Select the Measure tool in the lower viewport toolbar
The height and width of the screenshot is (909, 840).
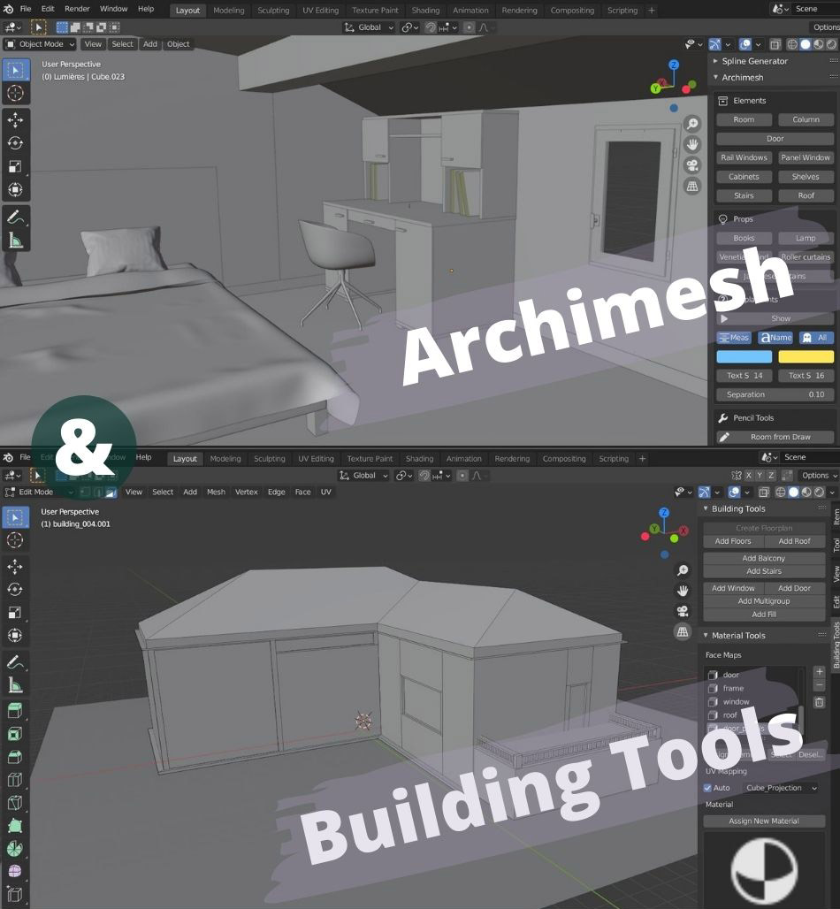click(16, 683)
